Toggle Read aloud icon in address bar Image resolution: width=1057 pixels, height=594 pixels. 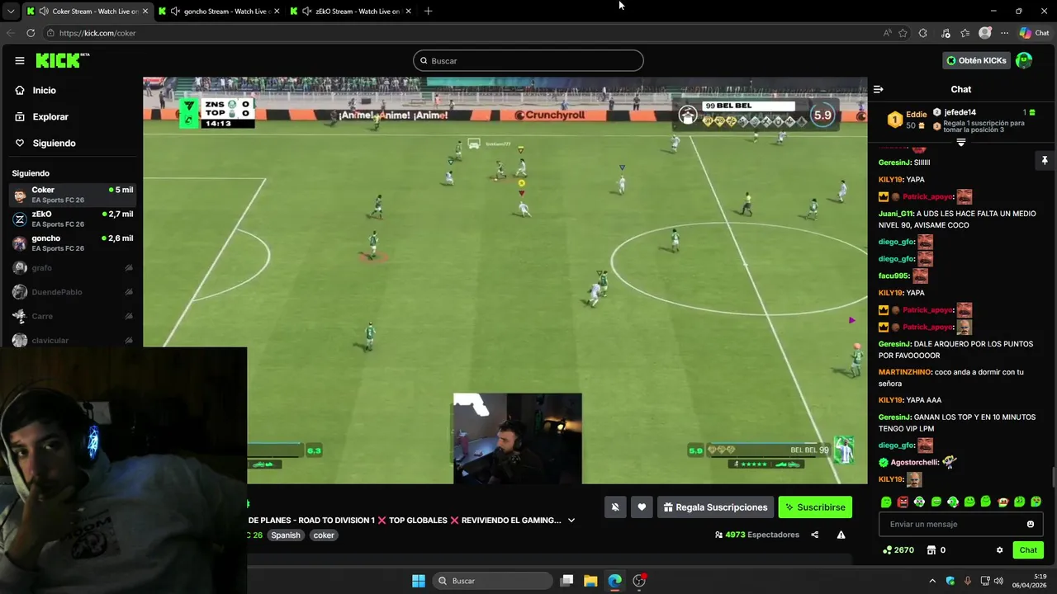[x=887, y=33]
